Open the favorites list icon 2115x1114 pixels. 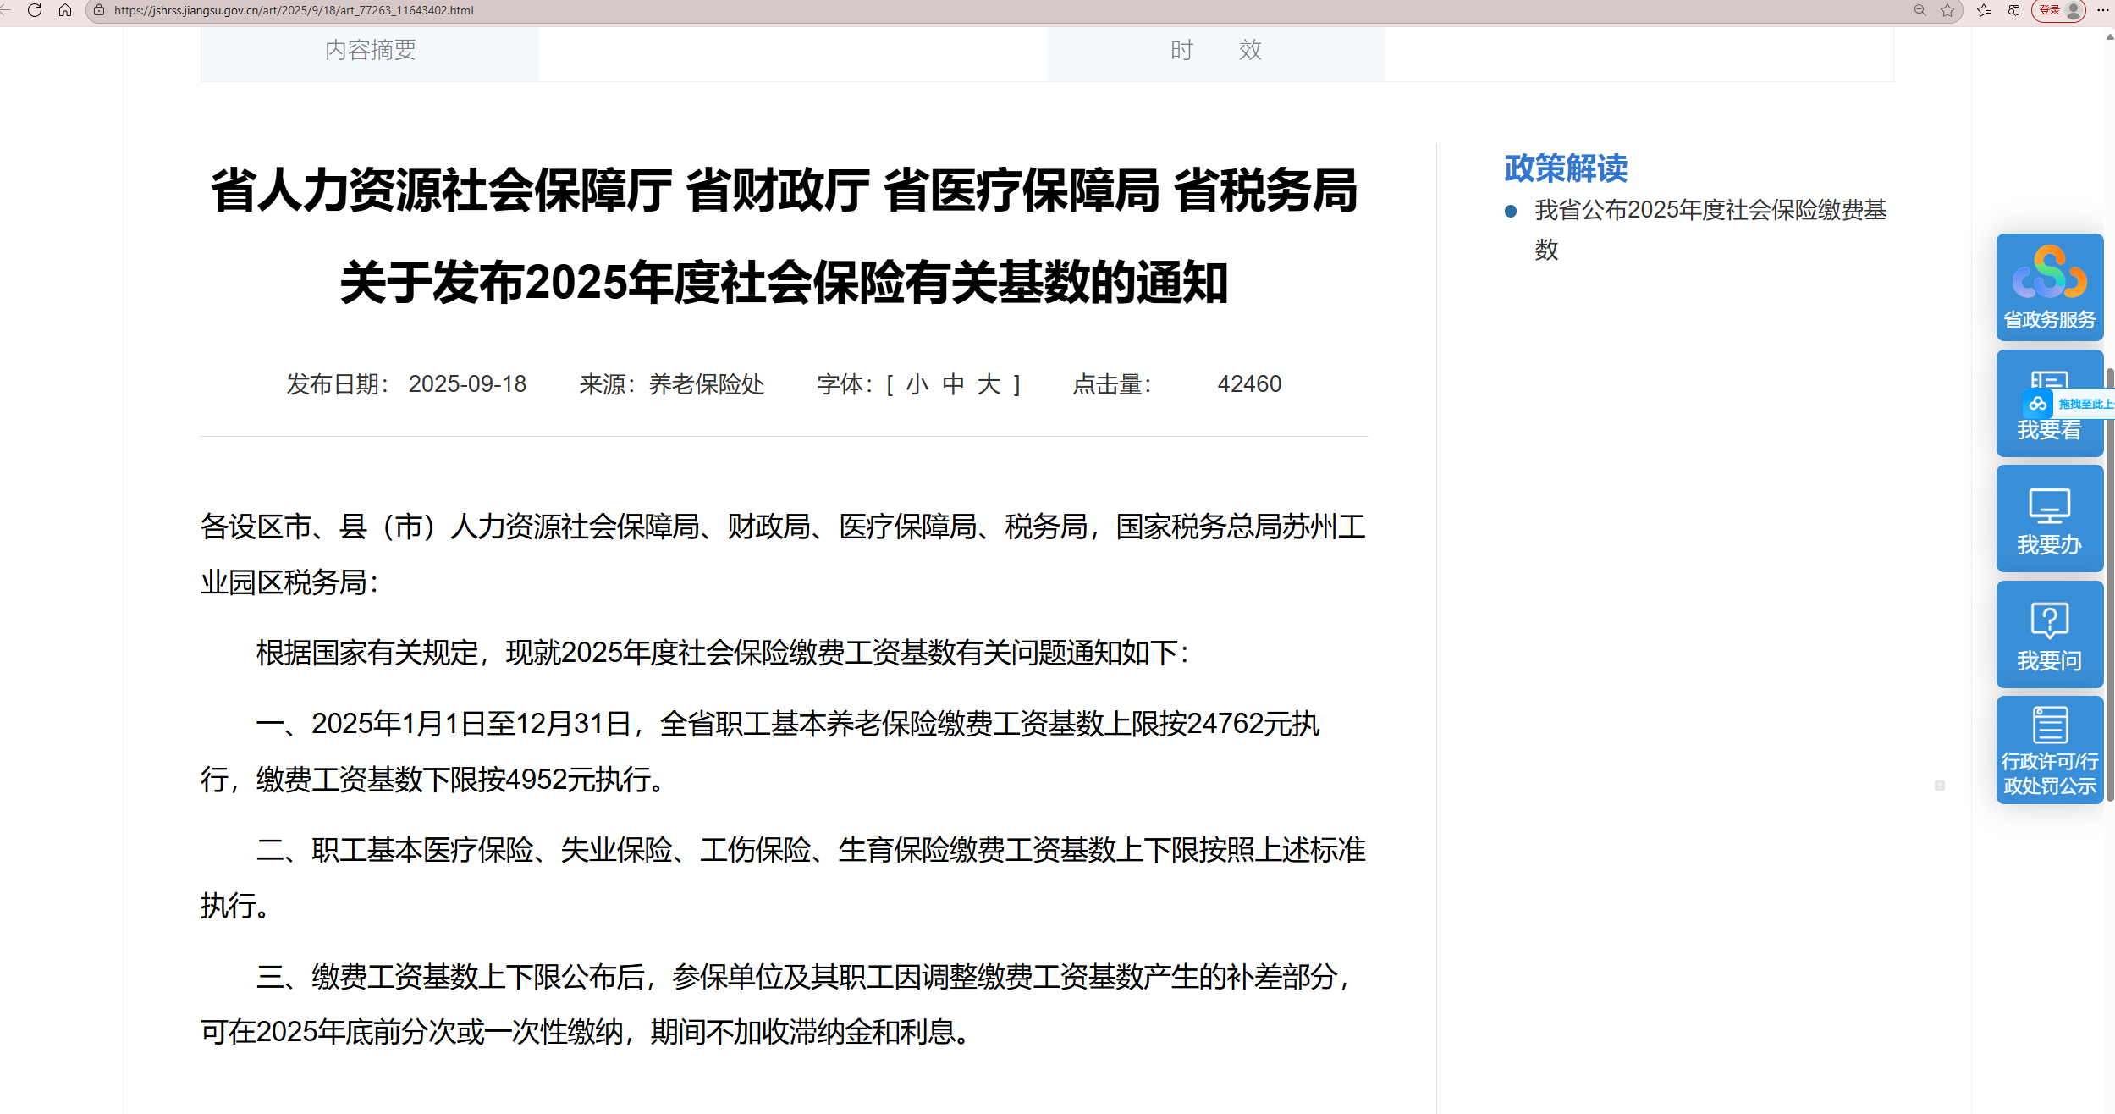click(x=1984, y=10)
